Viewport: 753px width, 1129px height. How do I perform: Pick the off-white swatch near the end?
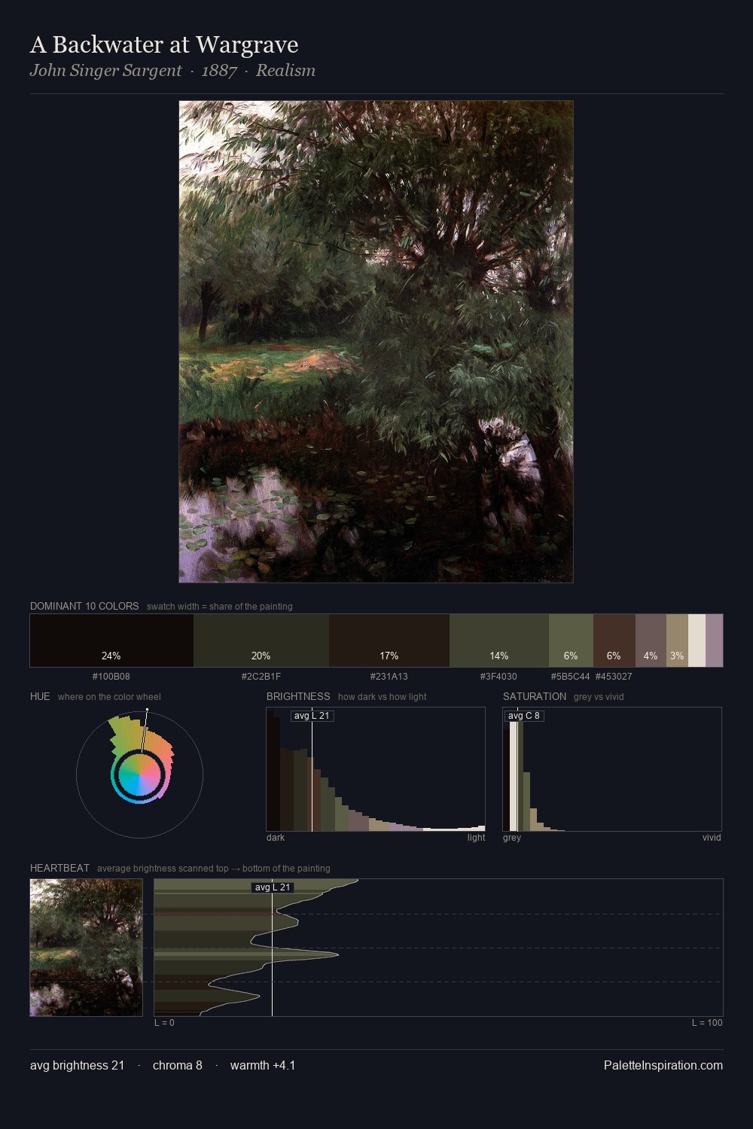click(x=697, y=641)
